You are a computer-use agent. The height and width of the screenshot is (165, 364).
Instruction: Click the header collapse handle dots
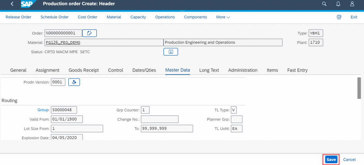tap(182, 11)
